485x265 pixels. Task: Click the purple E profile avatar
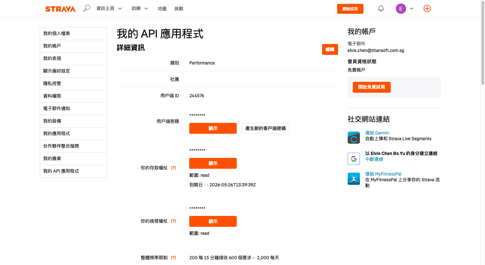click(401, 9)
